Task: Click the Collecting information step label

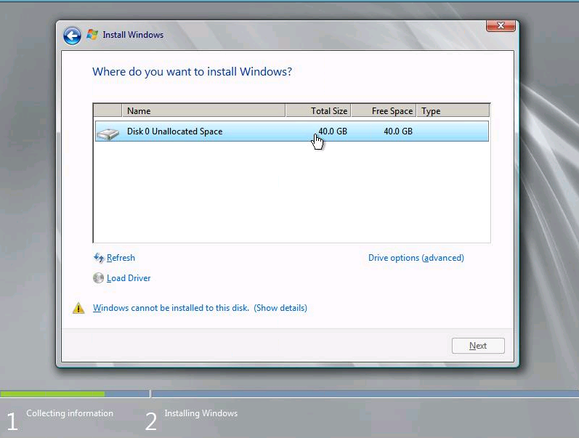Action: pyautogui.click(x=70, y=413)
